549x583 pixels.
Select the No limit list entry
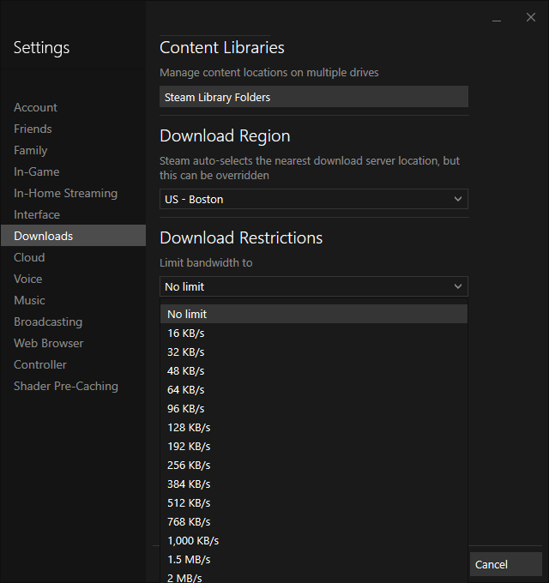(x=314, y=314)
